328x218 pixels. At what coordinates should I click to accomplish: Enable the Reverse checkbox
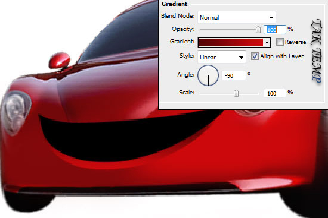pos(280,42)
